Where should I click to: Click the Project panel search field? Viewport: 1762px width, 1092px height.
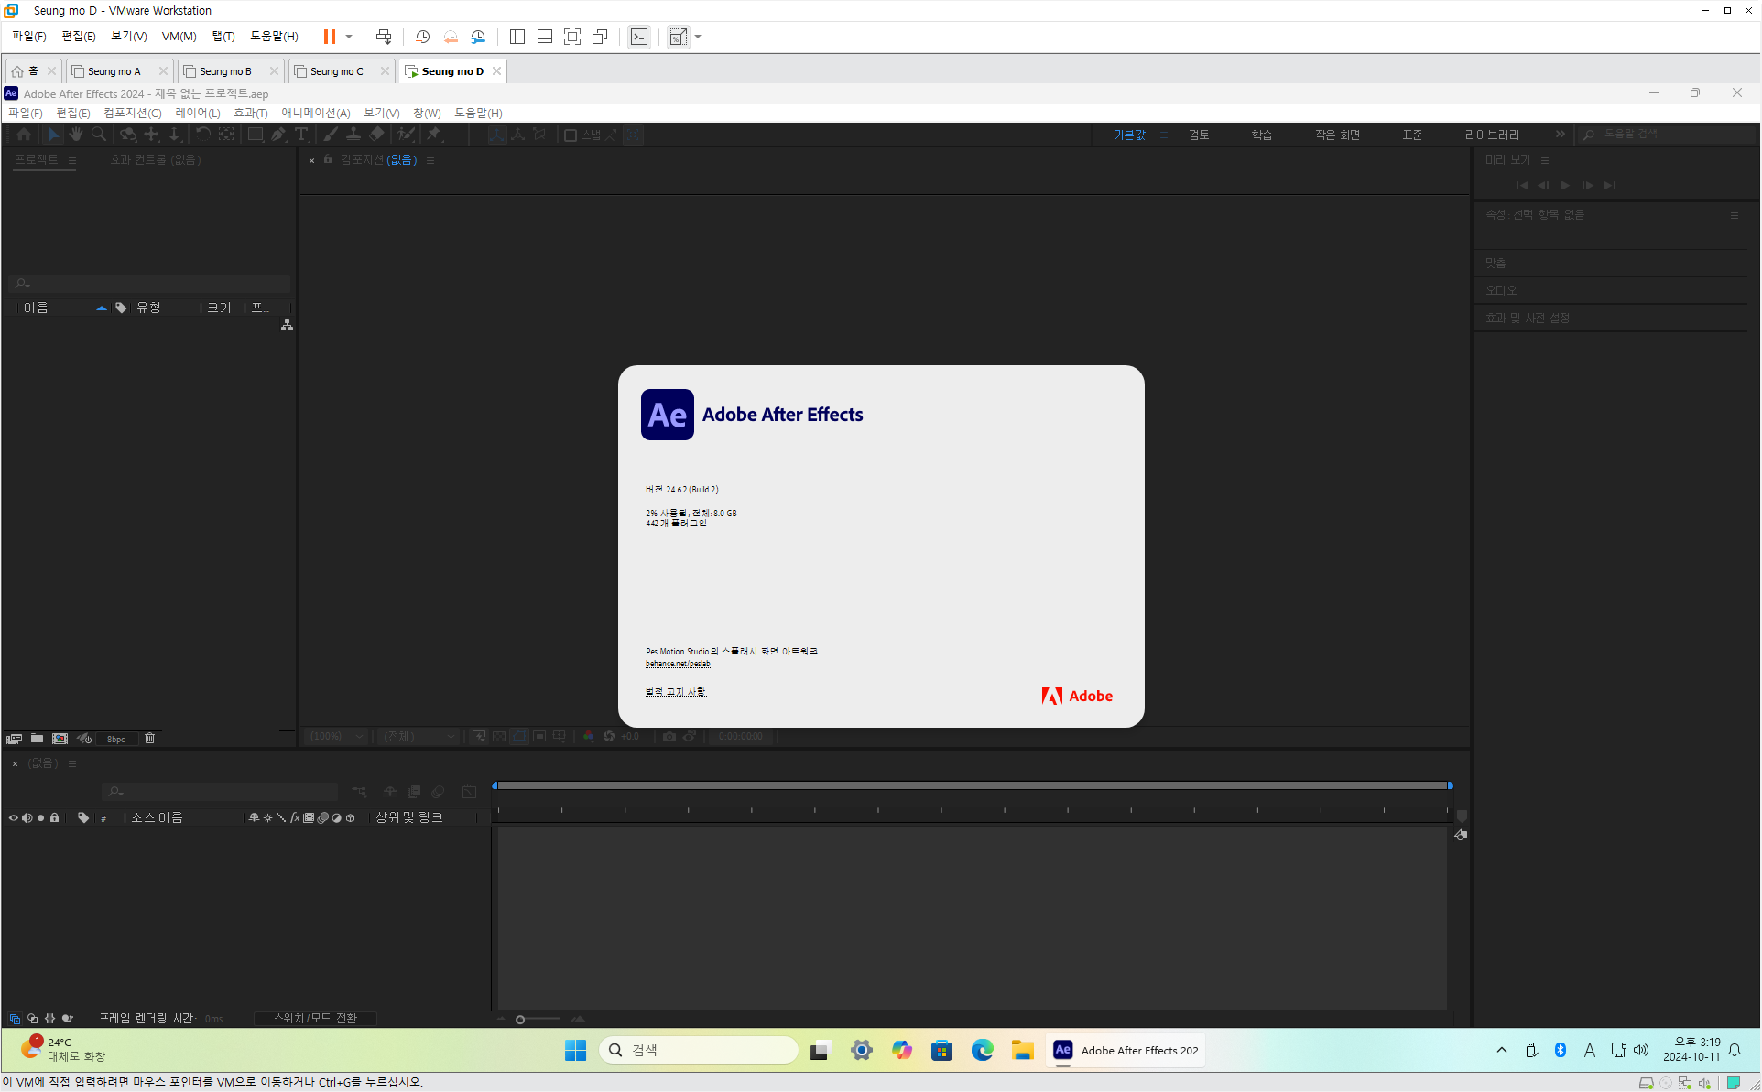coord(151,284)
